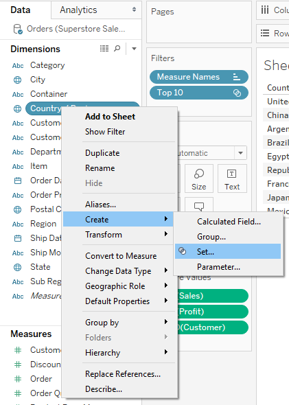Select the Category dimension field
The height and width of the screenshot is (405, 289).
[x=47, y=66]
